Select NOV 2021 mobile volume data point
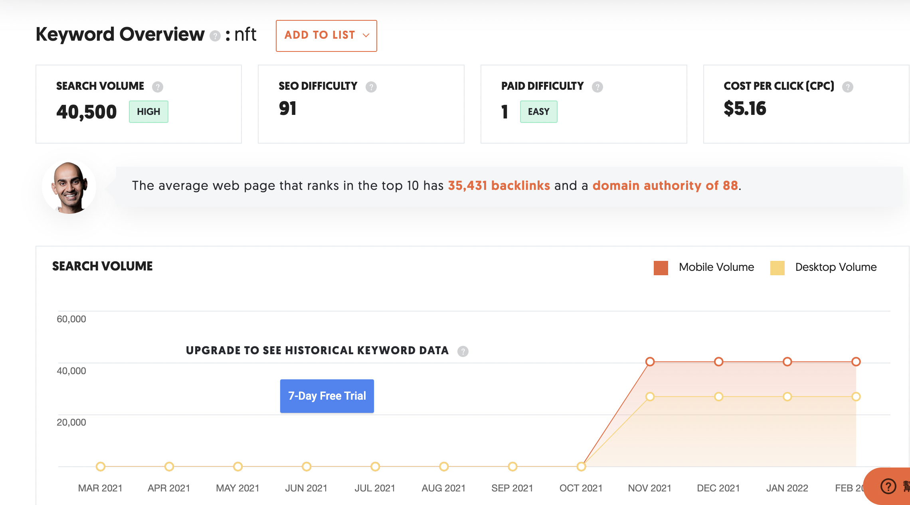 650,362
